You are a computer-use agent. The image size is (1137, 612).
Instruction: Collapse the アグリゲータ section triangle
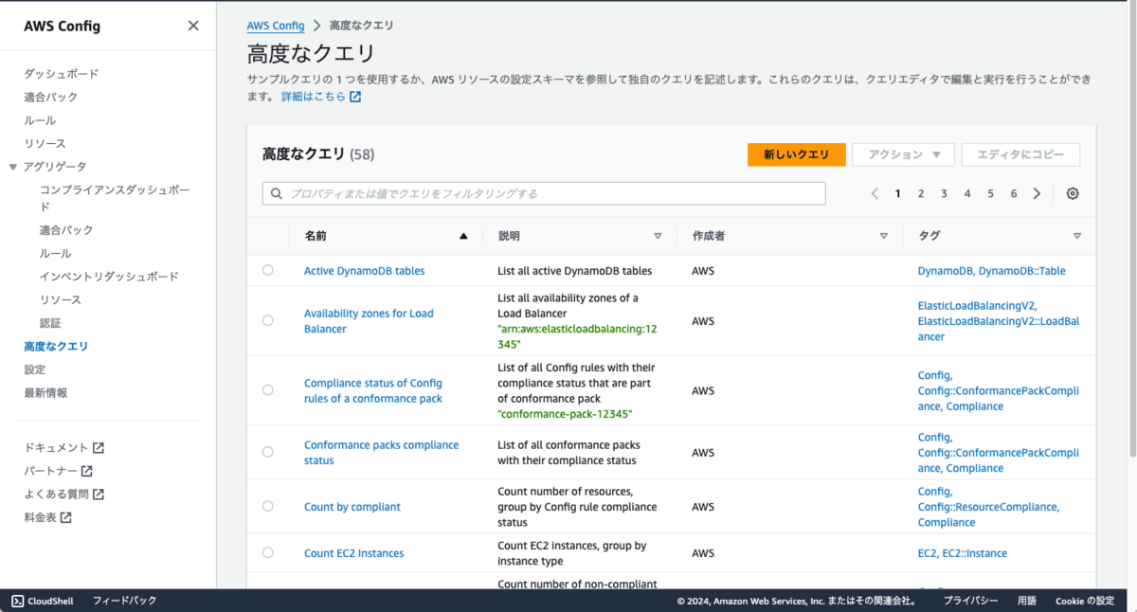point(13,167)
